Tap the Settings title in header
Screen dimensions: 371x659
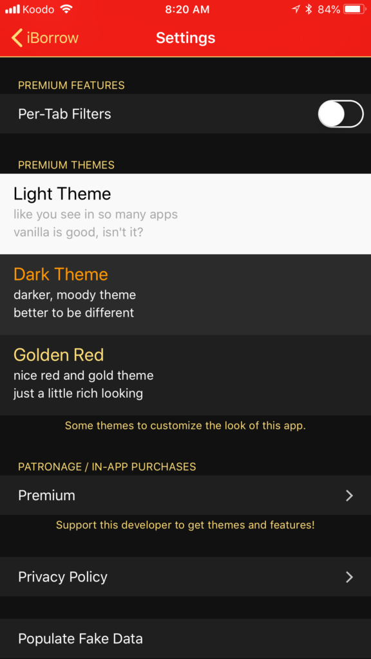coord(185,38)
